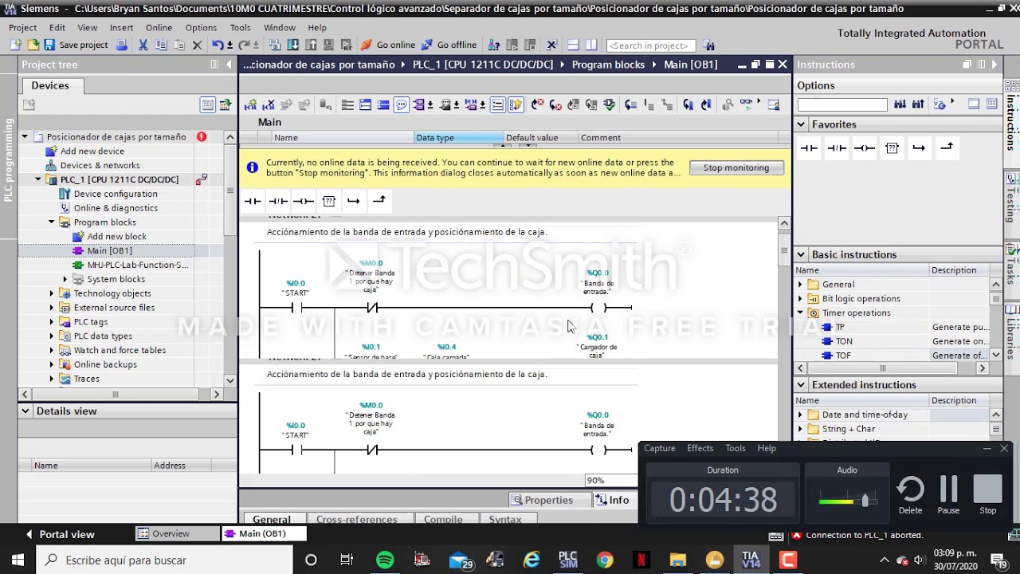
Task: Click the Stop monitoring button
Action: 736,167
